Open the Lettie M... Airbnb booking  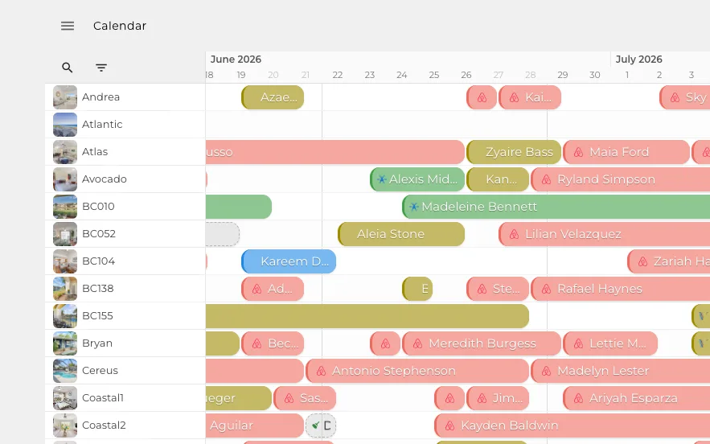point(610,343)
